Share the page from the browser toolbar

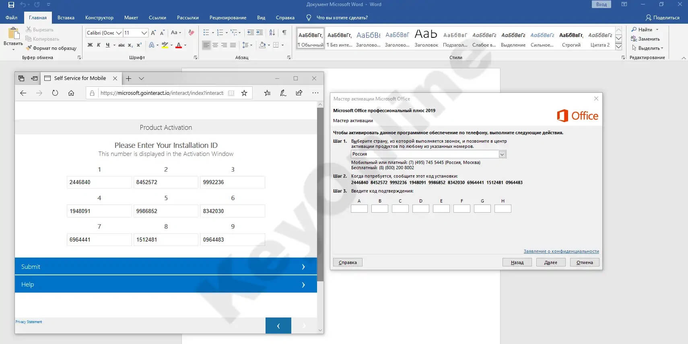click(299, 93)
